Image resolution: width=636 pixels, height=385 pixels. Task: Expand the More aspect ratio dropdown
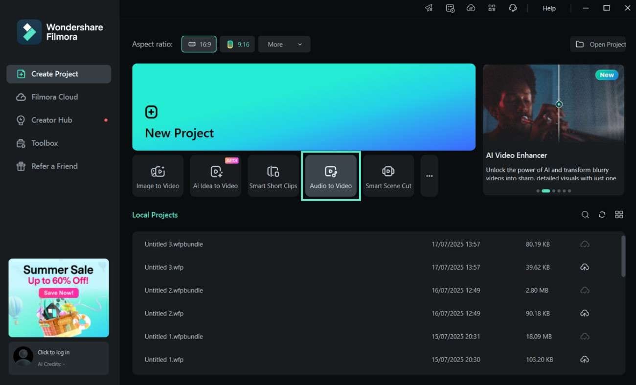[x=284, y=44]
